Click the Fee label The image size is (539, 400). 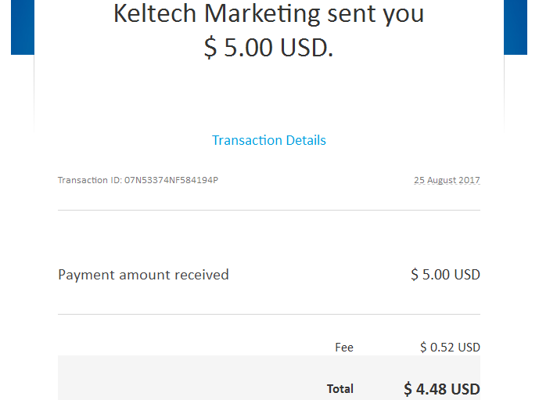(x=344, y=348)
